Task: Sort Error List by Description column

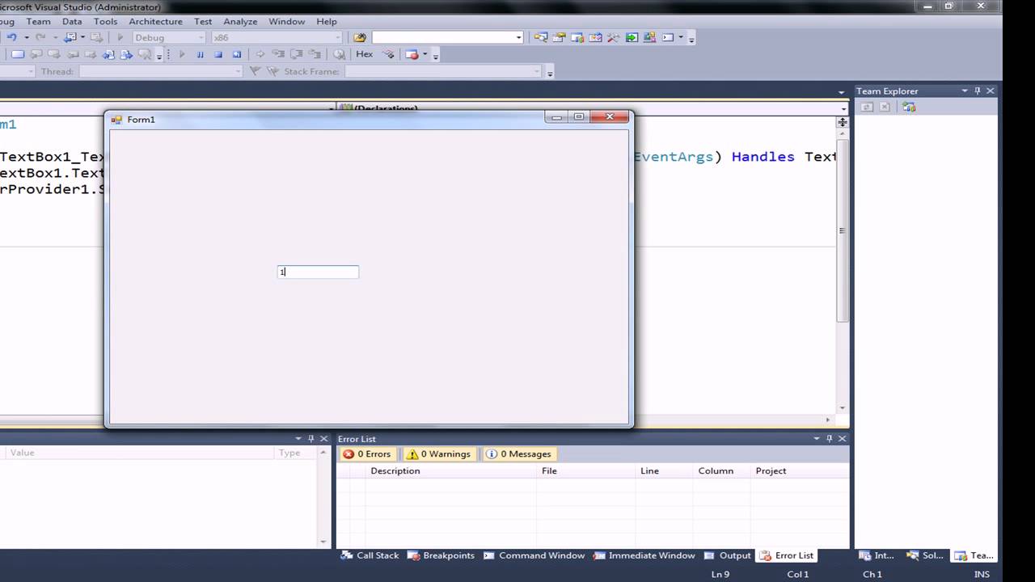Action: point(450,470)
